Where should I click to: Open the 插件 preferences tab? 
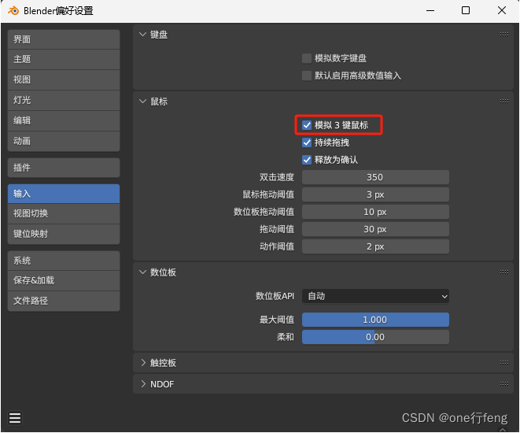tap(64, 168)
